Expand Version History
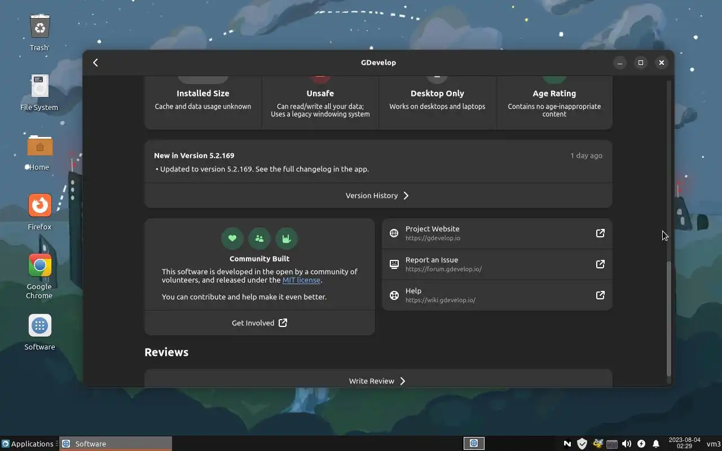722x451 pixels. (x=378, y=196)
